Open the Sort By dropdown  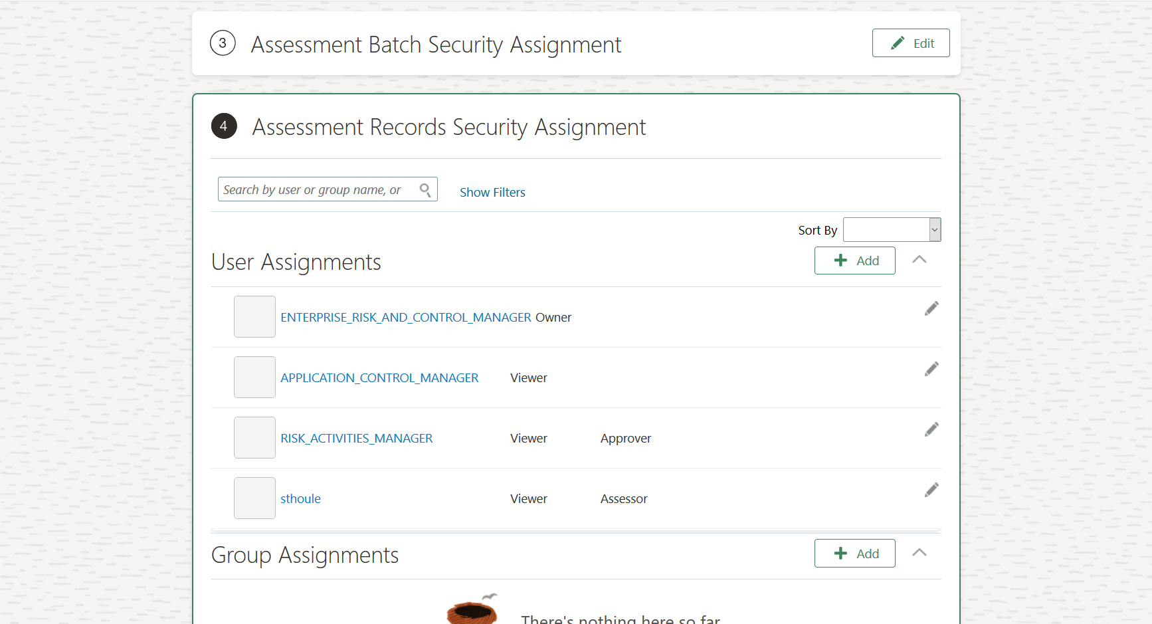[892, 230]
